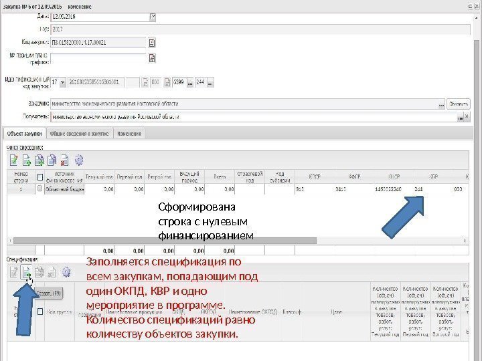Click the Код группы column header

(x=60, y=312)
